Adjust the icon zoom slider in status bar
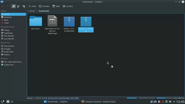 coord(138,98)
